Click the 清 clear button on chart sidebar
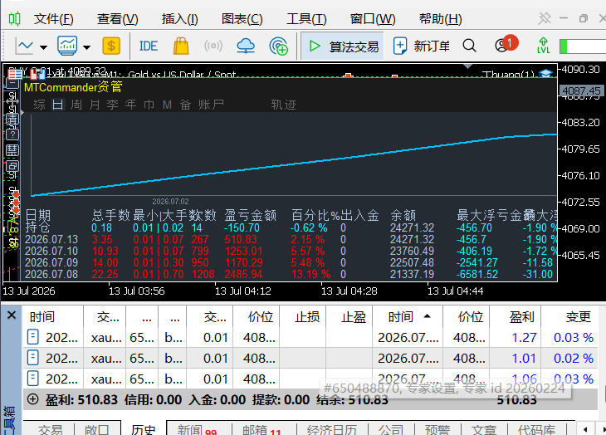The width and height of the screenshot is (606, 435). pos(12,119)
